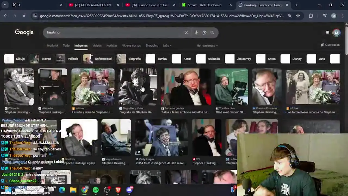Click the address bar URL
The image size is (348, 196).
click(x=162, y=16)
